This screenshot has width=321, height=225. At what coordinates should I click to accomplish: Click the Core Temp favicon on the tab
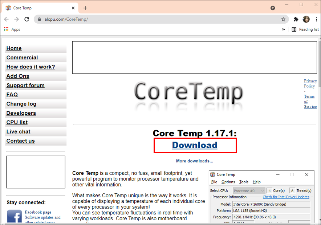(8, 8)
